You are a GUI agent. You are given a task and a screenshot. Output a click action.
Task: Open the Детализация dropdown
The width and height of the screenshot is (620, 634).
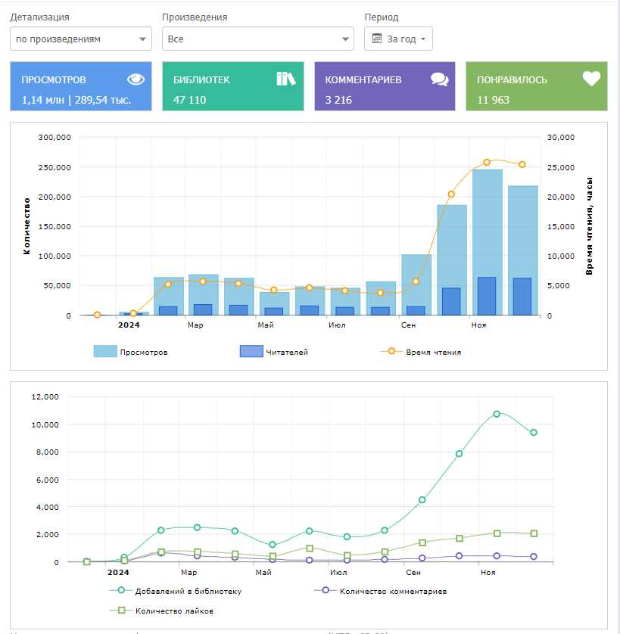pos(81,39)
